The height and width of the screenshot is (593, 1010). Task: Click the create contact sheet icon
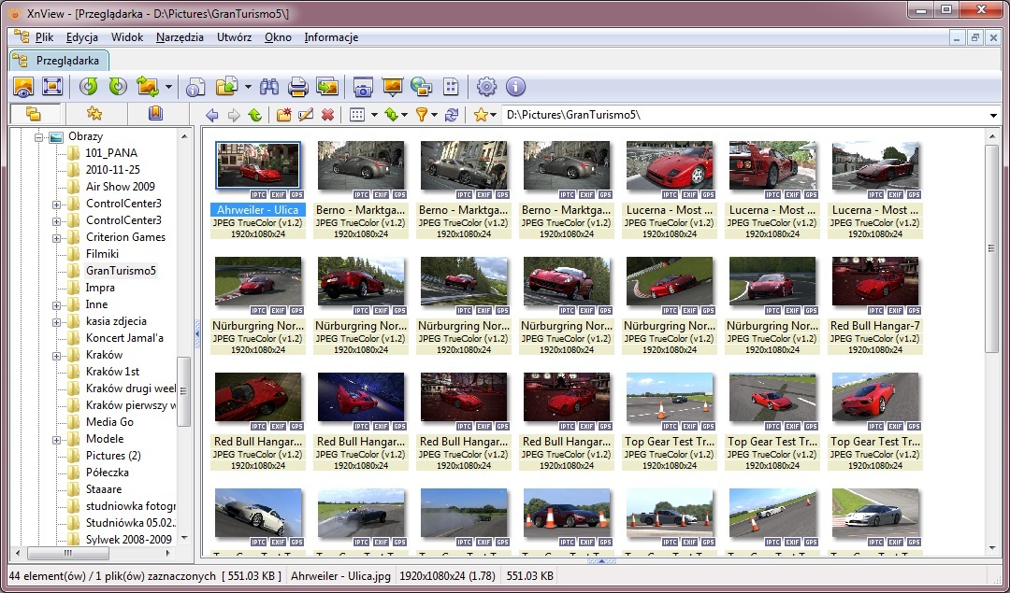click(451, 86)
